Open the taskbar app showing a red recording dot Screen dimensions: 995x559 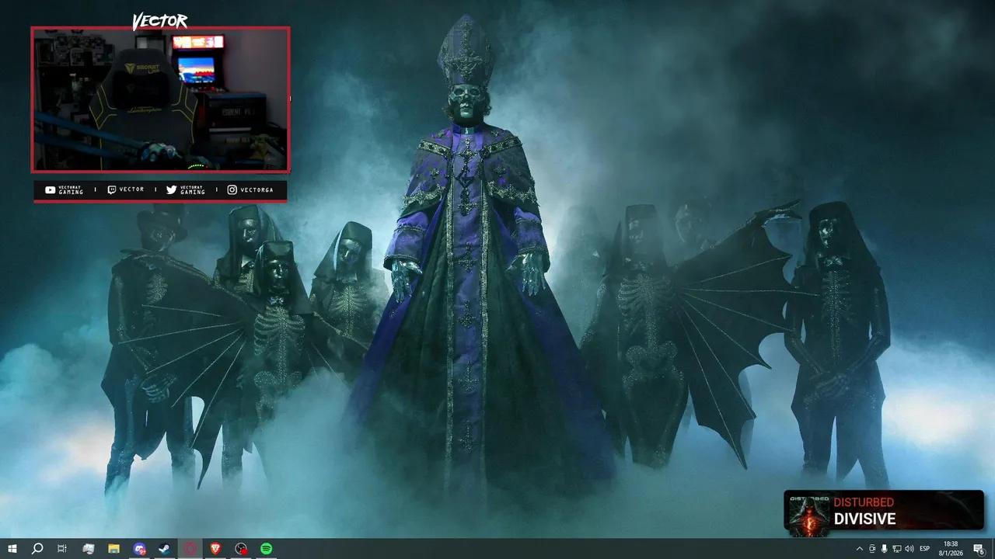pos(241,549)
